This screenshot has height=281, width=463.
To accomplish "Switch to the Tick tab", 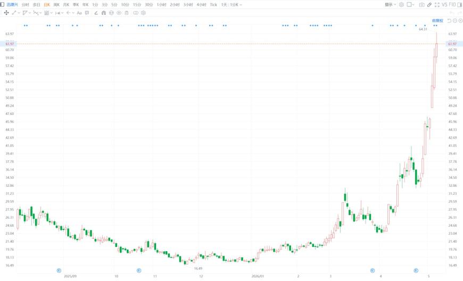I will point(213,5).
